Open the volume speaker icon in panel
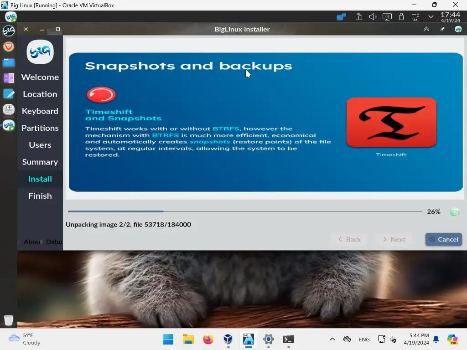The width and height of the screenshot is (467, 350). click(x=373, y=17)
